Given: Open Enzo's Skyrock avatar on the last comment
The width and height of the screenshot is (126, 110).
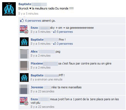Looking at the screenshot, I should click(x=24, y=101).
